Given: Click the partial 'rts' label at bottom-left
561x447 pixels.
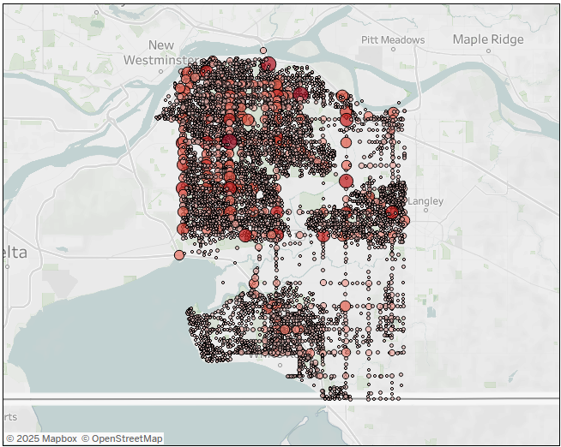Looking at the screenshot, I should 9,416.
